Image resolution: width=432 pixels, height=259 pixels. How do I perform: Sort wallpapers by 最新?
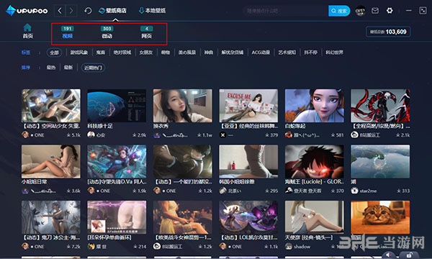[68, 68]
